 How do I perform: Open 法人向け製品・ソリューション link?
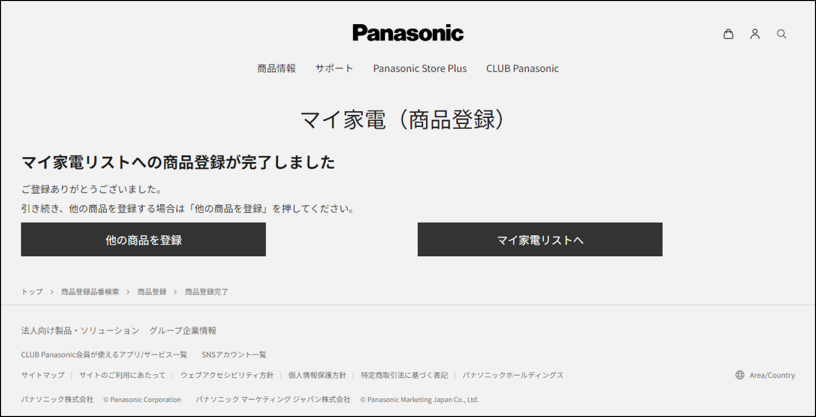80,330
